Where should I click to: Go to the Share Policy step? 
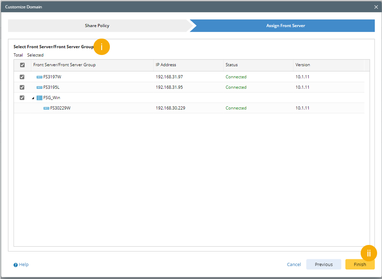pos(97,25)
